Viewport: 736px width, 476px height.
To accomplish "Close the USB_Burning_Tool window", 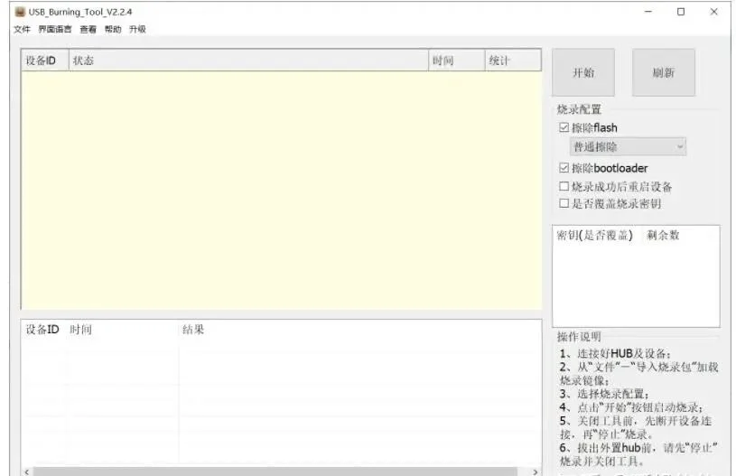I will (x=713, y=11).
